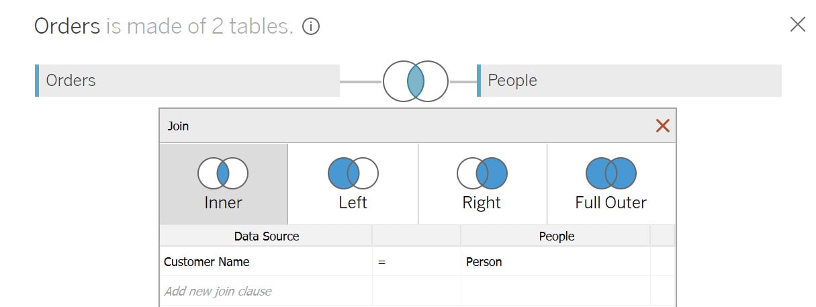Open the Person field dropdown

[x=555, y=262]
